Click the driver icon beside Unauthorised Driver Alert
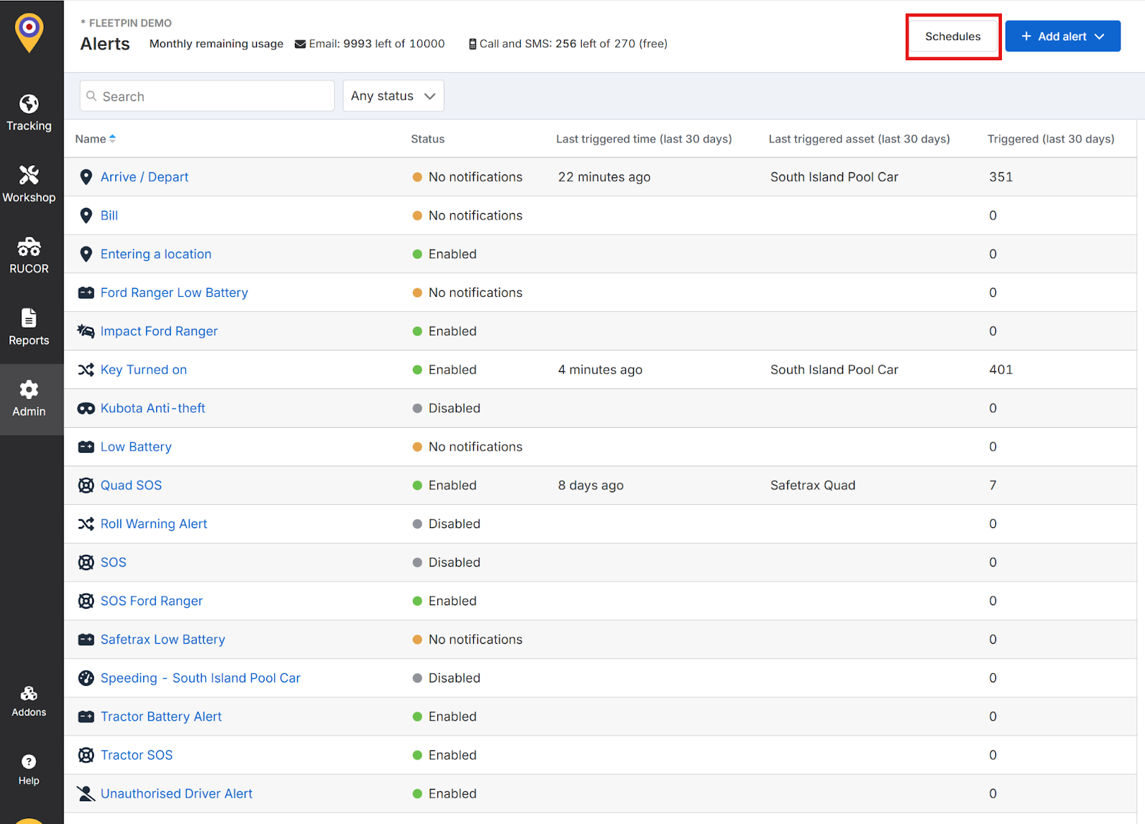Image resolution: width=1145 pixels, height=824 pixels. click(86, 794)
